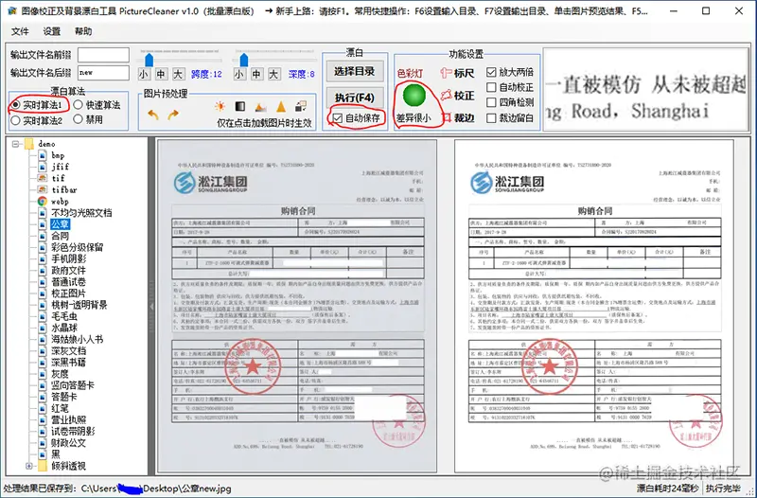Click the green 色彩灯 indicator light
This screenshot has height=498, width=757.
point(414,96)
